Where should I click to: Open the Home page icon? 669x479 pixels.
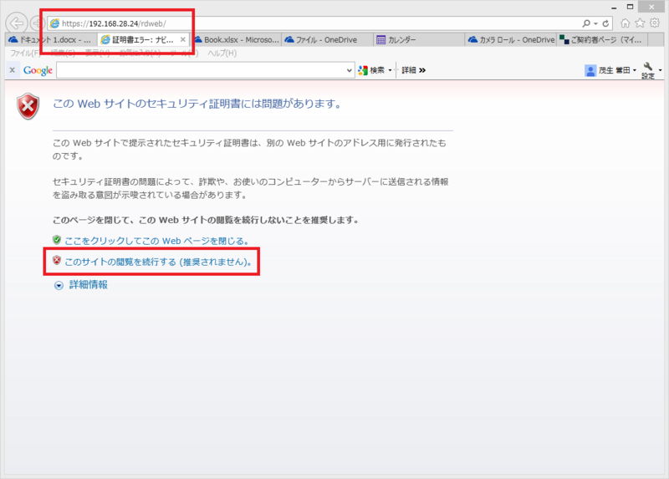point(625,23)
